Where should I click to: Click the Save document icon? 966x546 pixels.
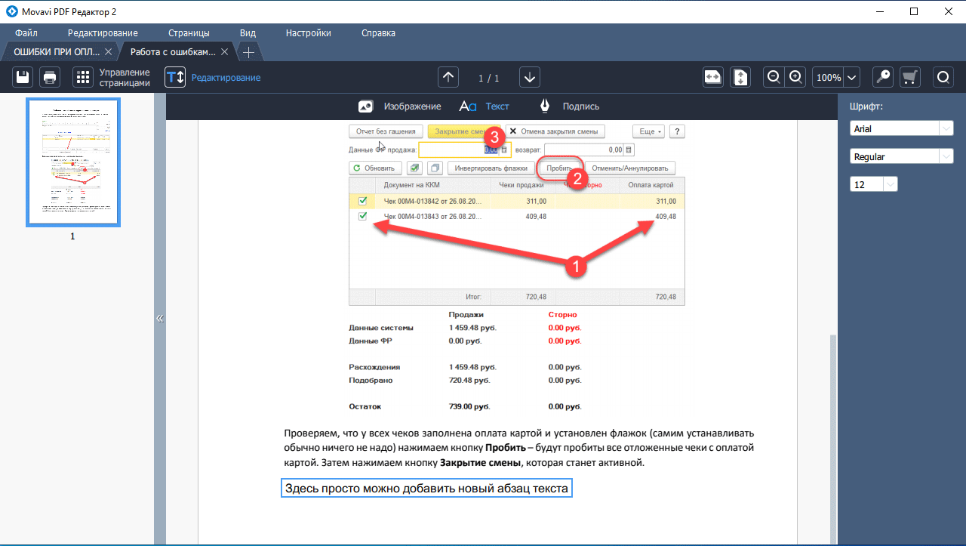click(23, 77)
